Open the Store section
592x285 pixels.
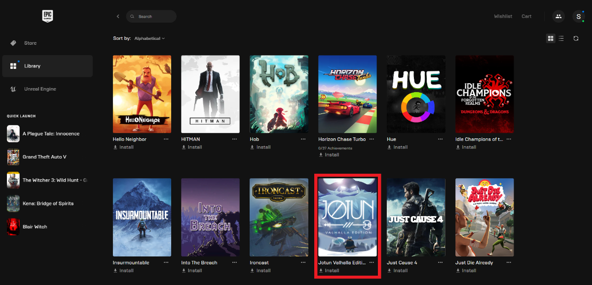47,43
